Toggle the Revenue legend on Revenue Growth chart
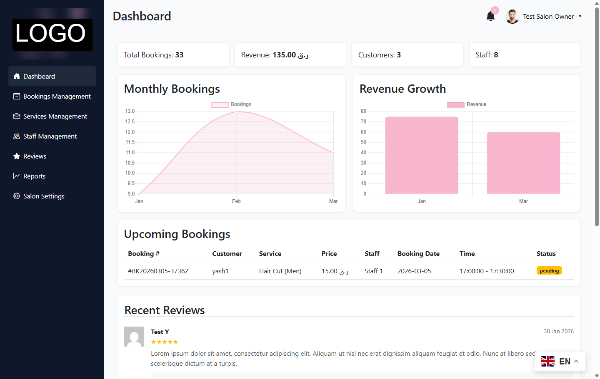 [467, 104]
